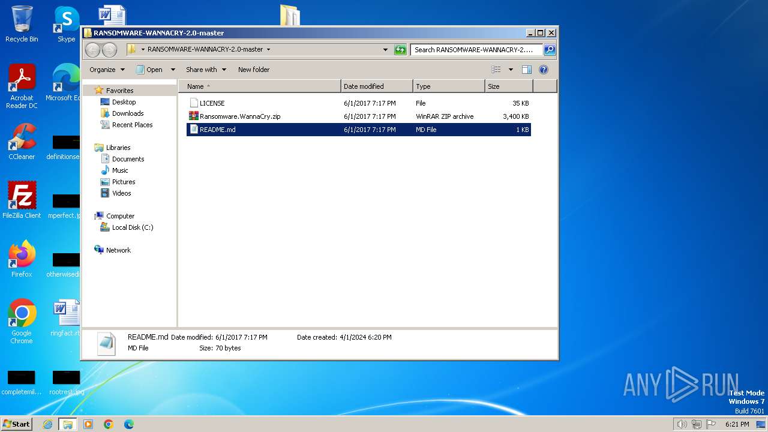Open rootrest.jpg desktop file

tap(66, 382)
